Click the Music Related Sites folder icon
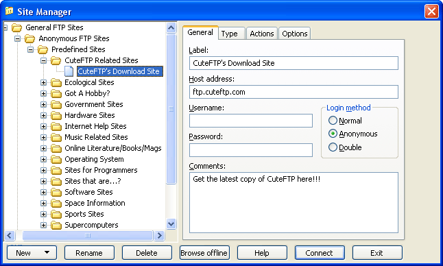The image size is (443, 266). (x=56, y=138)
